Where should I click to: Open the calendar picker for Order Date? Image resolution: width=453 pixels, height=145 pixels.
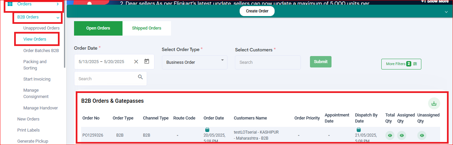pyautogui.click(x=147, y=61)
